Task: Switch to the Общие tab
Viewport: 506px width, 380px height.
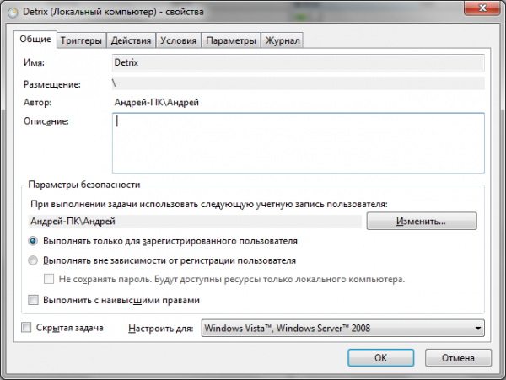Action: 35,40
